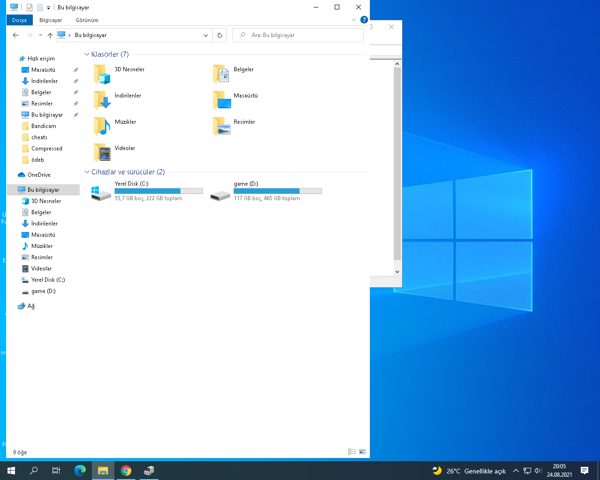Switch to details view in status bar

click(352, 452)
